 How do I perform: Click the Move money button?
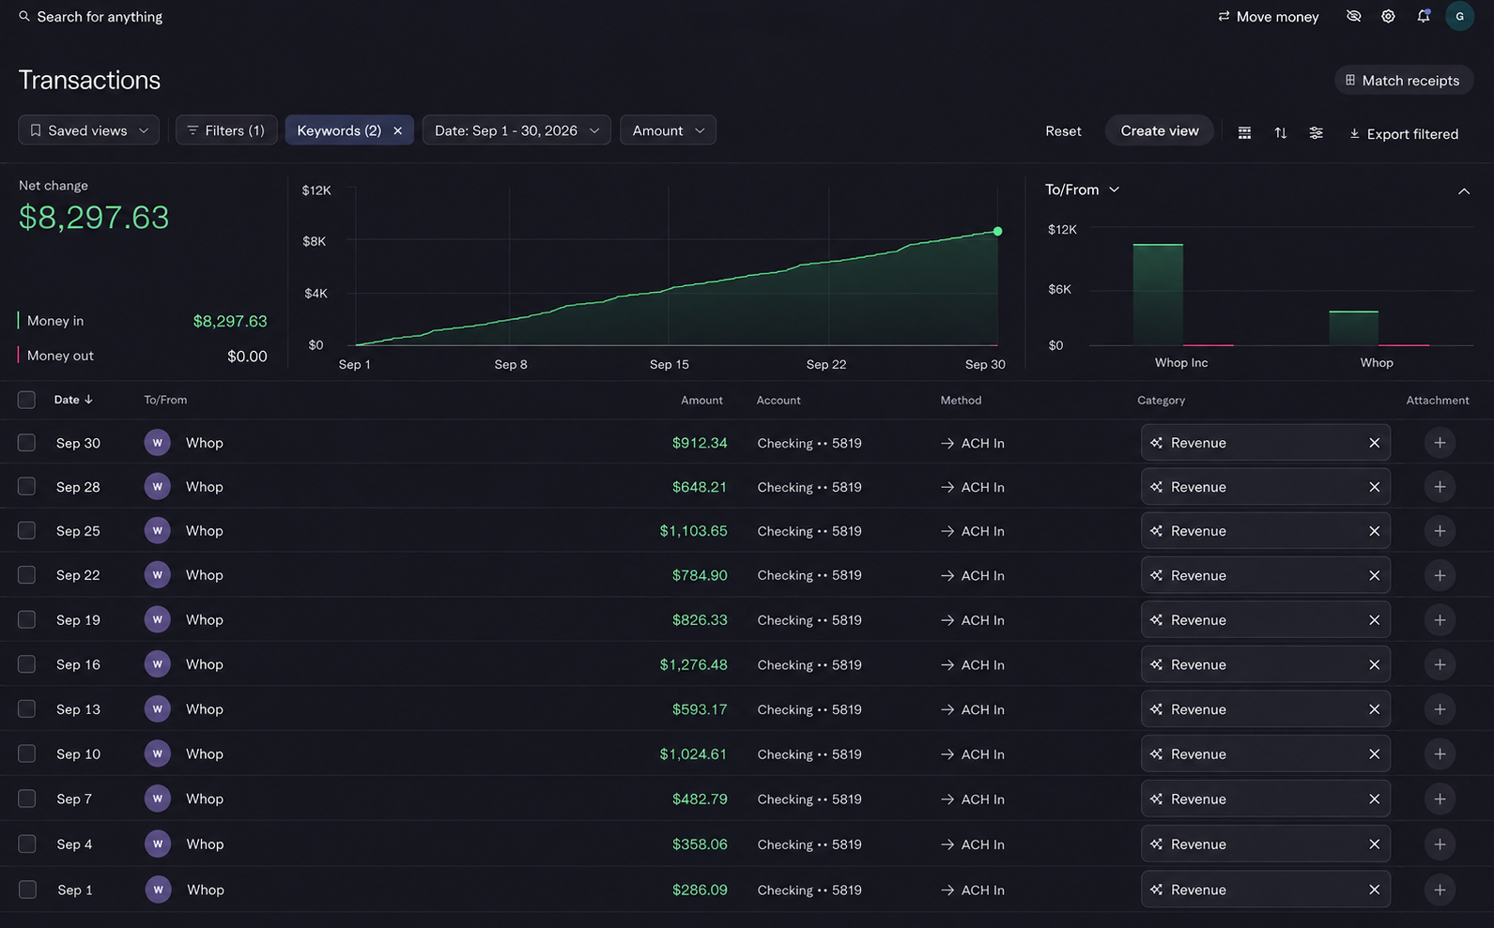[1268, 17]
